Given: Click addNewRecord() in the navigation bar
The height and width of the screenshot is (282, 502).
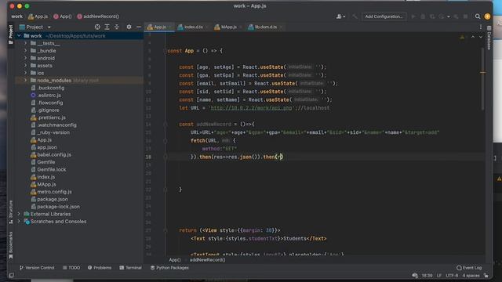Looking at the screenshot, I should pos(98,16).
